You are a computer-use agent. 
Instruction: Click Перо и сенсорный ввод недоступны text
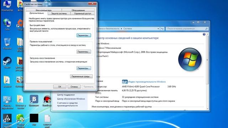(148, 101)
